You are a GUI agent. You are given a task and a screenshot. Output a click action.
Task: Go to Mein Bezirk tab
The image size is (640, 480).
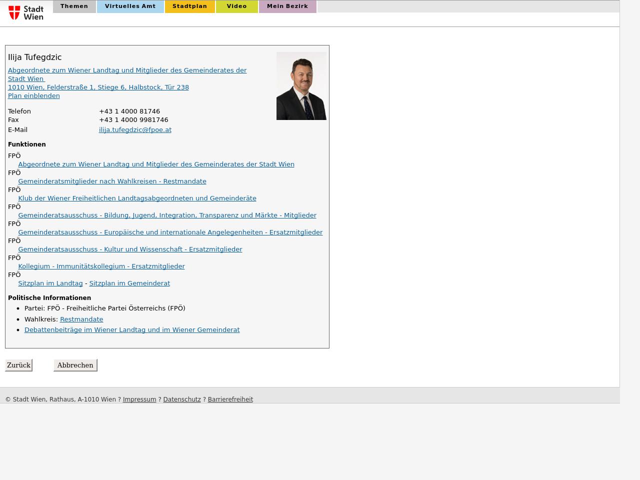pos(287,6)
